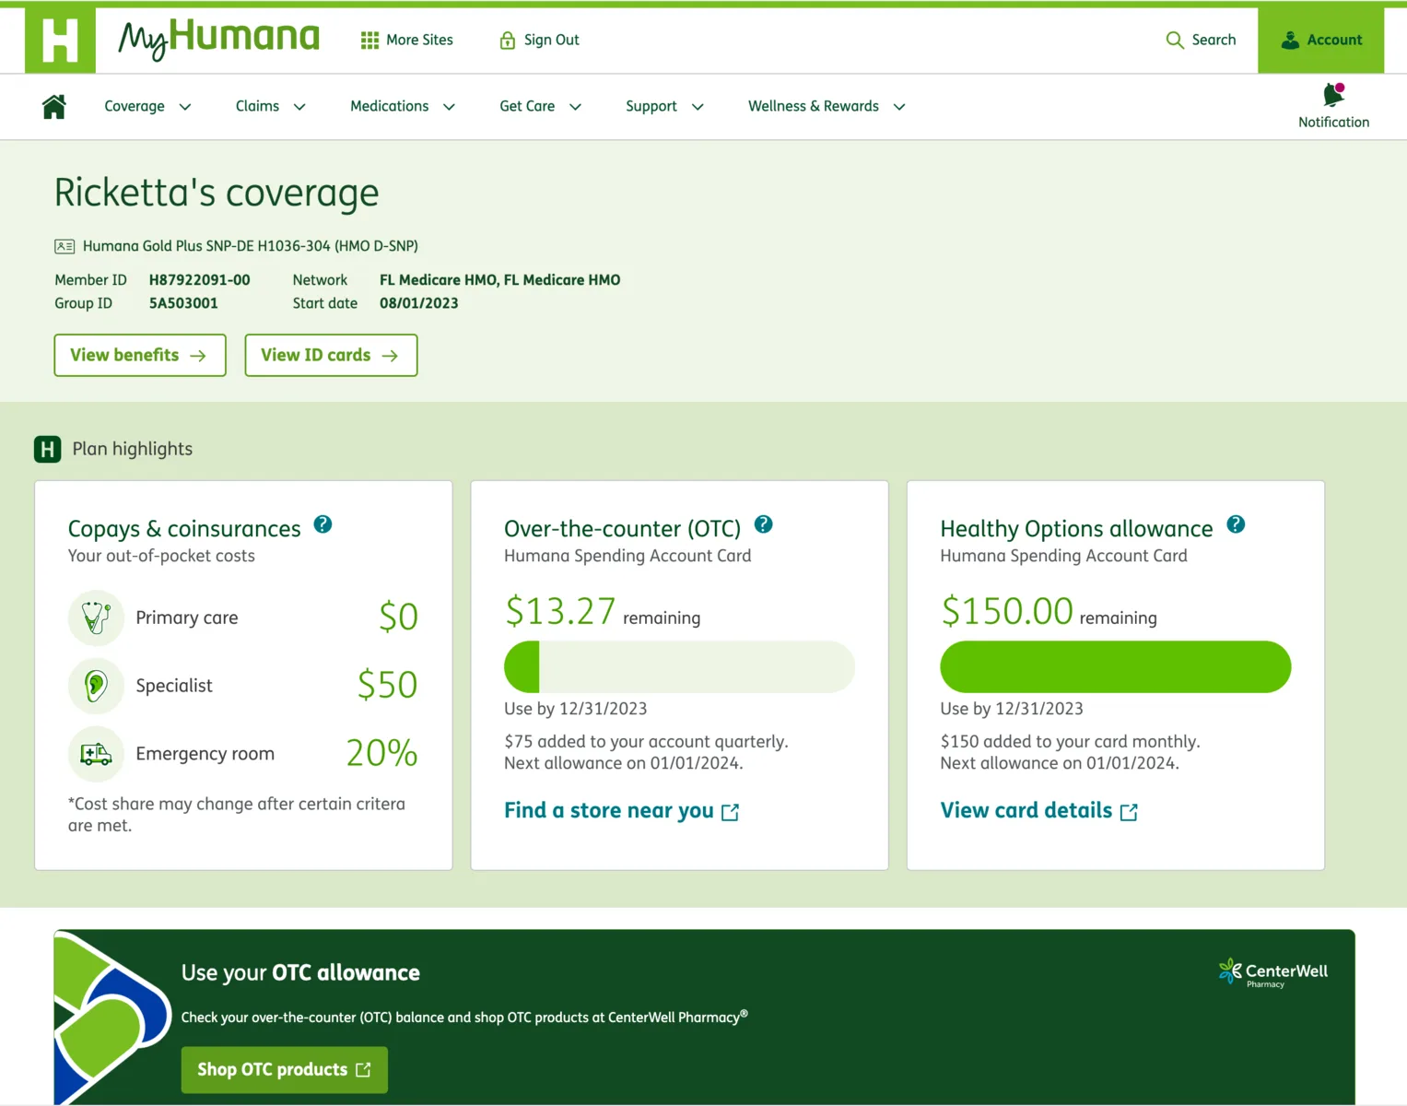
Task: Open help for Over-the-counter (OTC)
Action: pyautogui.click(x=763, y=524)
